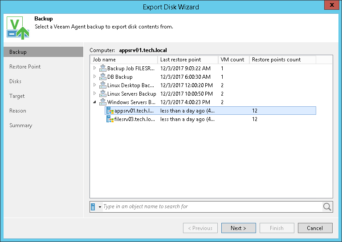Viewport: 342px width, 242px height.
Task: Expand the Linux Servers Backup node
Action: pyautogui.click(x=95, y=93)
